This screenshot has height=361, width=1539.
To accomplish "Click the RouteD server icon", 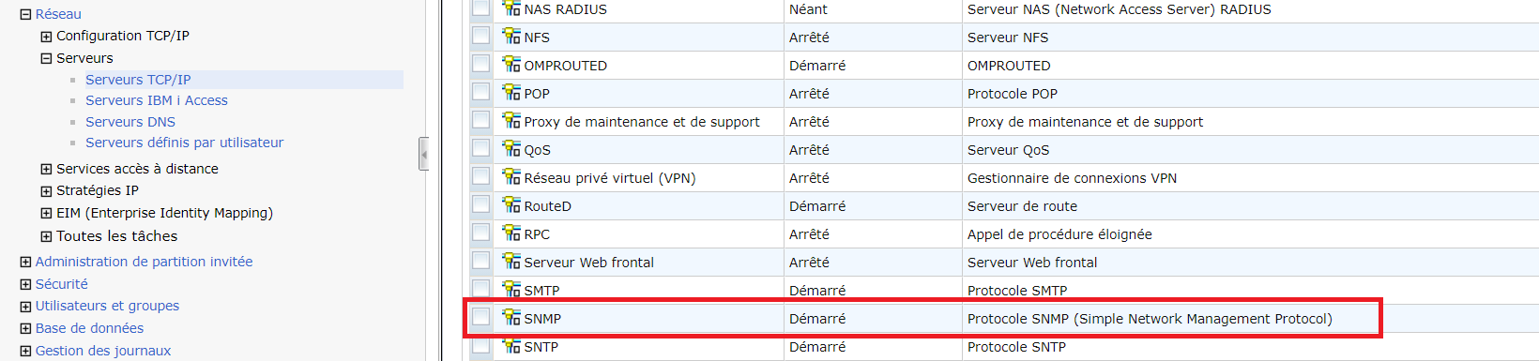I will tap(511, 205).
